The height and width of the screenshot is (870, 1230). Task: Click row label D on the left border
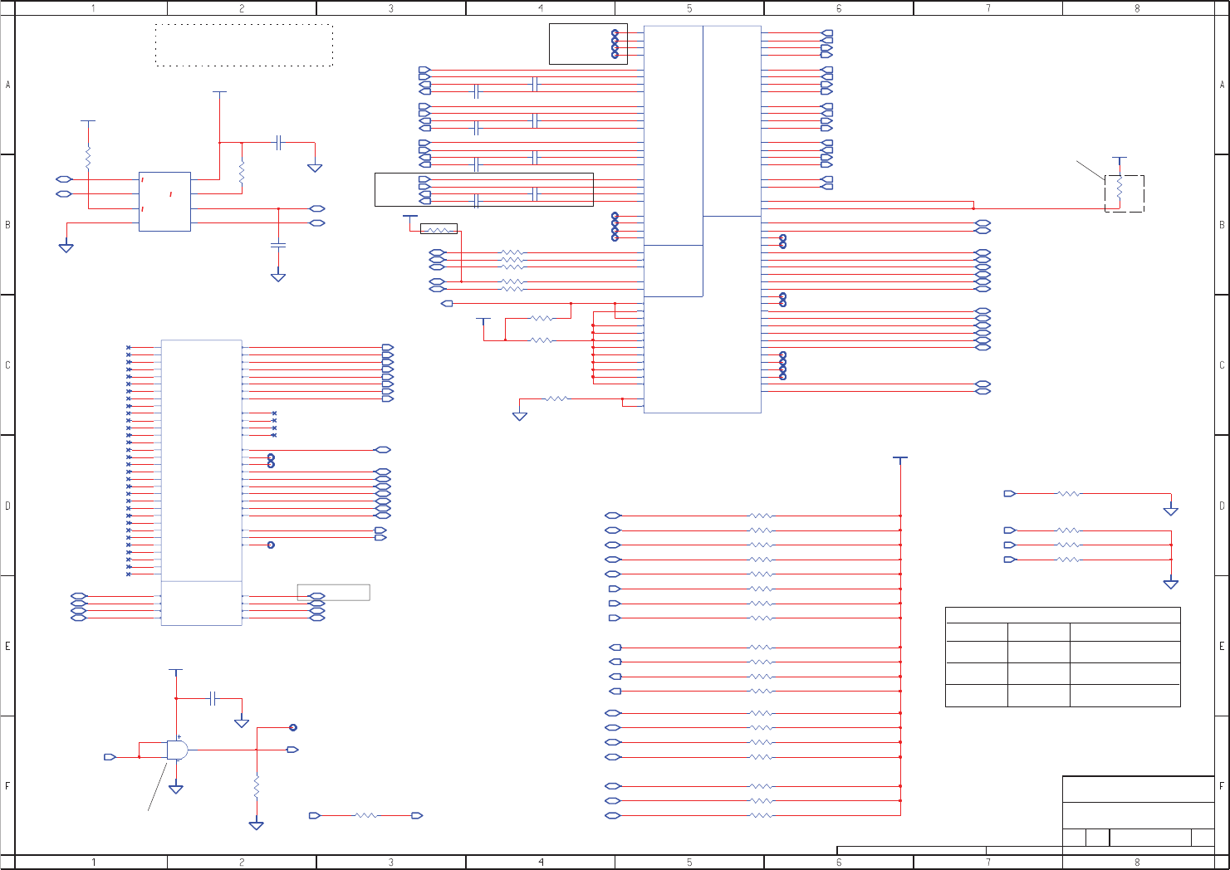click(x=8, y=506)
